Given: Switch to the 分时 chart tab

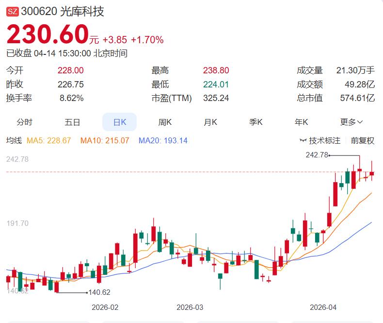Looking at the screenshot, I should (x=24, y=122).
